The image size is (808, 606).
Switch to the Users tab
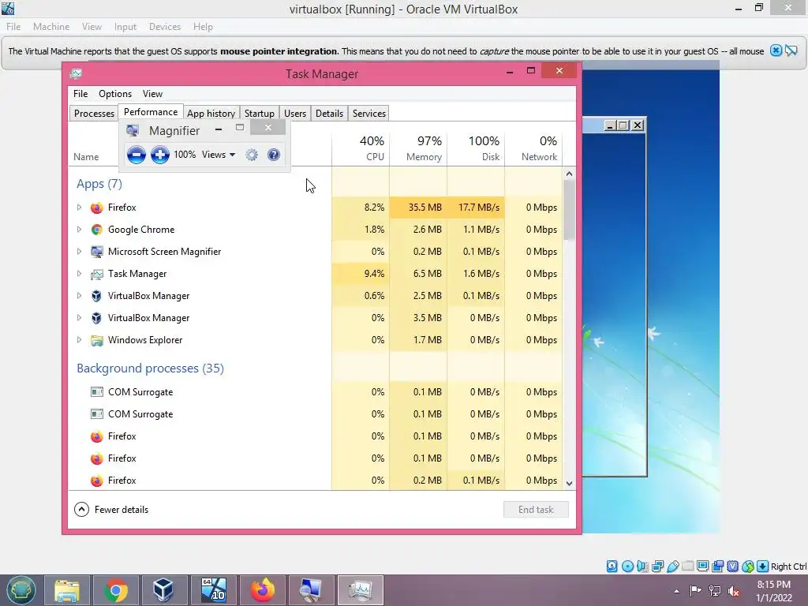(x=295, y=114)
